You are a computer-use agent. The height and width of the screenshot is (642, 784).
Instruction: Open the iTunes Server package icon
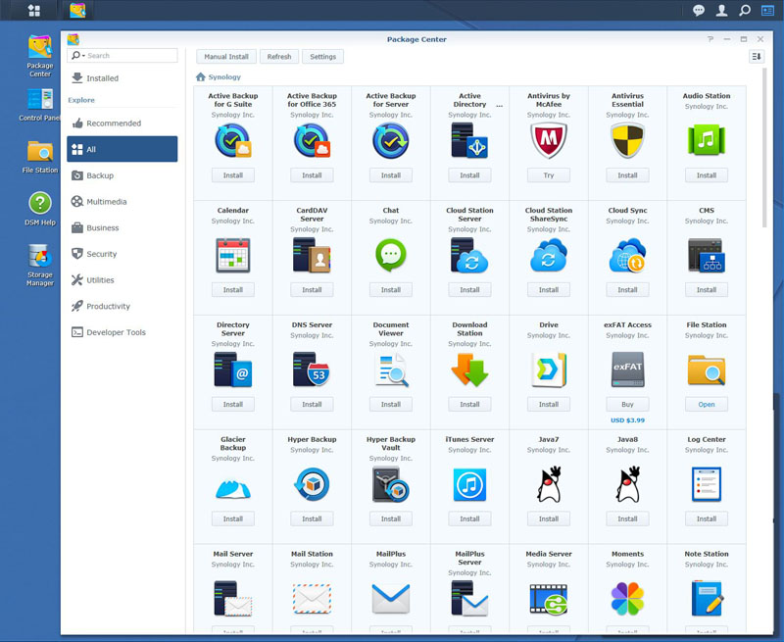click(x=469, y=485)
